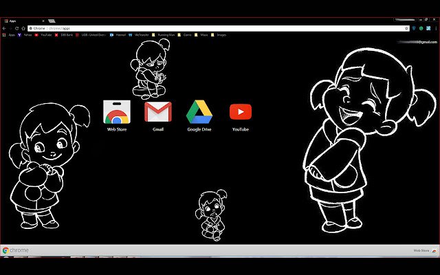Go back to previous page

[4, 28]
